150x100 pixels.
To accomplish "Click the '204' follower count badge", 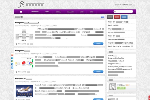I will [127, 85].
